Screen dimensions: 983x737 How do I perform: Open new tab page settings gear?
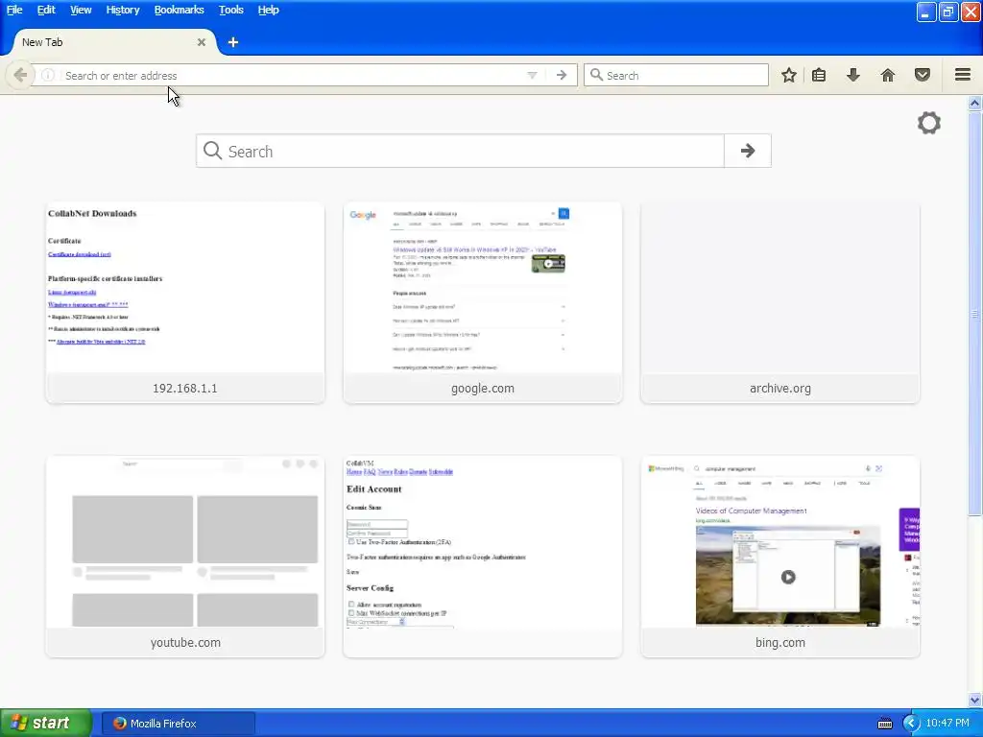pyautogui.click(x=928, y=123)
